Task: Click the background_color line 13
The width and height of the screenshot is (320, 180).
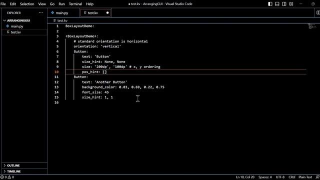Action: tap(123, 87)
